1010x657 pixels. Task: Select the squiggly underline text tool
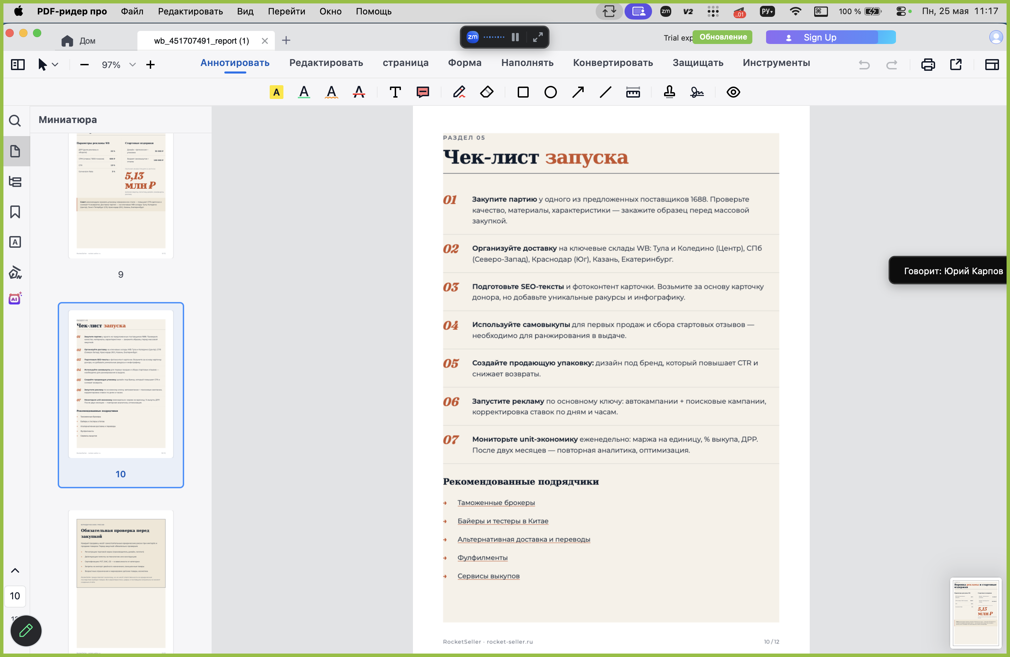pyautogui.click(x=332, y=92)
